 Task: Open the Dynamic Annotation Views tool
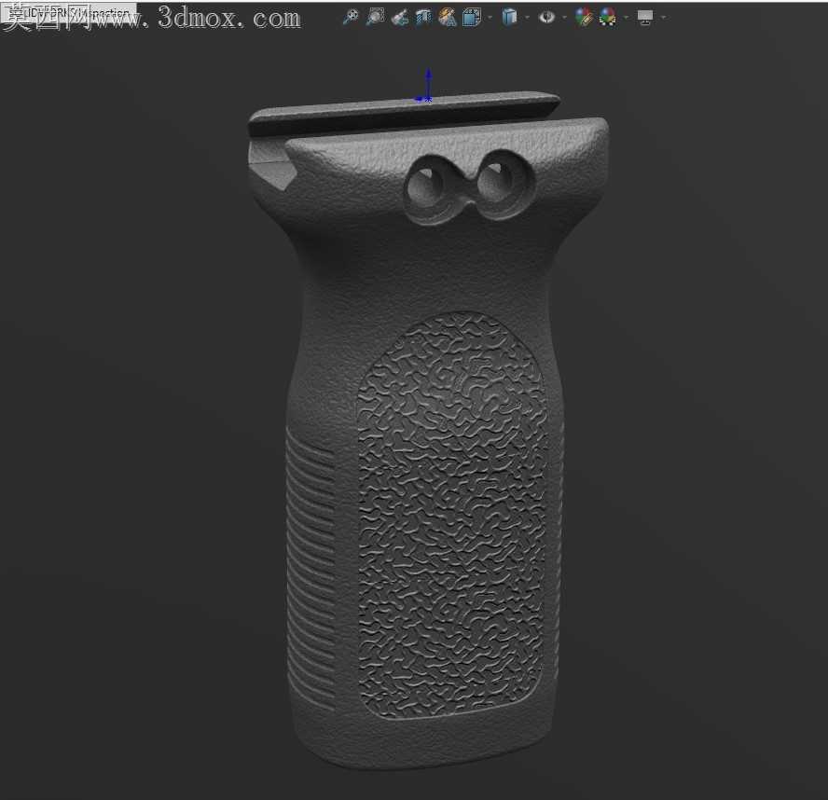click(x=448, y=18)
